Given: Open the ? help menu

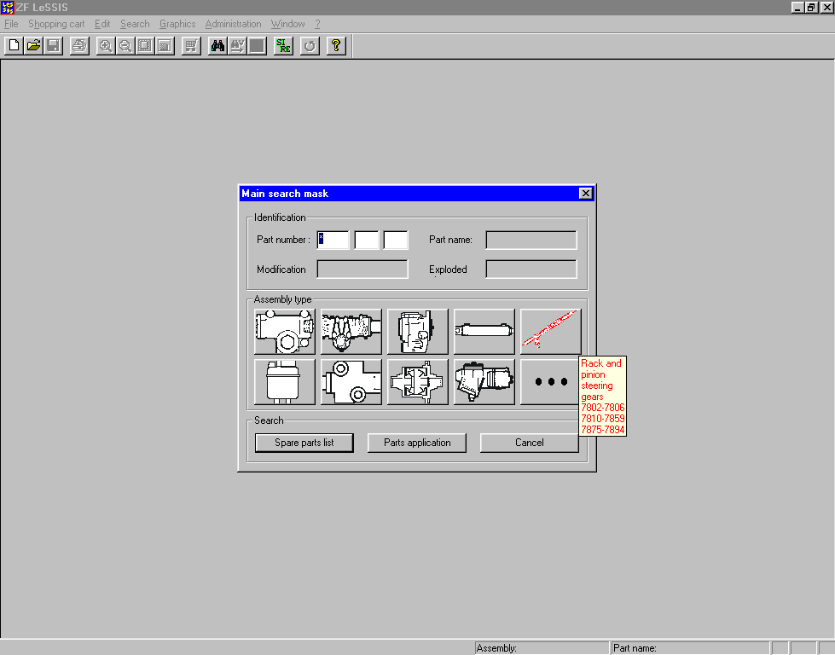Looking at the screenshot, I should pyautogui.click(x=317, y=24).
